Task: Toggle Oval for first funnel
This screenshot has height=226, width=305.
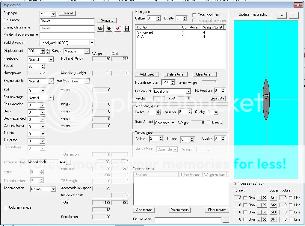Action: pos(245,198)
